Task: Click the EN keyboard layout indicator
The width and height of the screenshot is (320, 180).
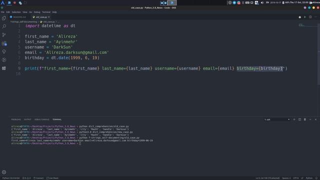Action: click(x=267, y=2)
